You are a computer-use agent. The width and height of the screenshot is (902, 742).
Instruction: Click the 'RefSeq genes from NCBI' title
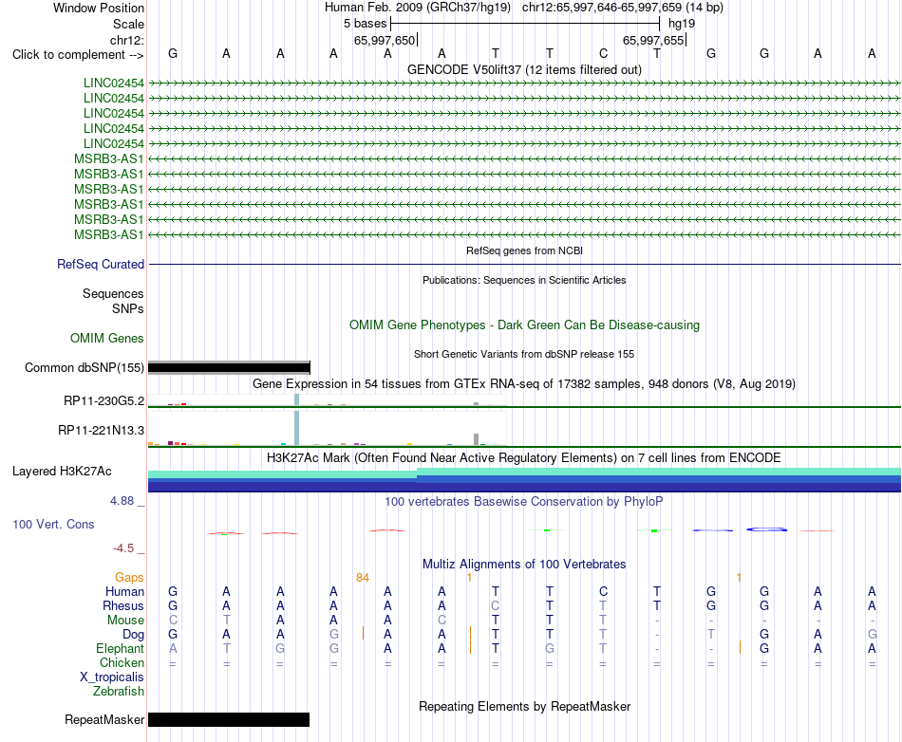(x=524, y=250)
